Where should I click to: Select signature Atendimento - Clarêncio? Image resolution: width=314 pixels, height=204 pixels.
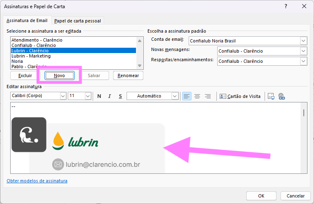(73, 40)
